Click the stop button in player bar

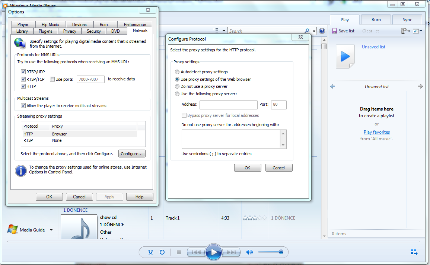179,252
